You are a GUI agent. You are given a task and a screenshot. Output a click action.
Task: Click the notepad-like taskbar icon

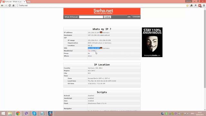point(42,113)
